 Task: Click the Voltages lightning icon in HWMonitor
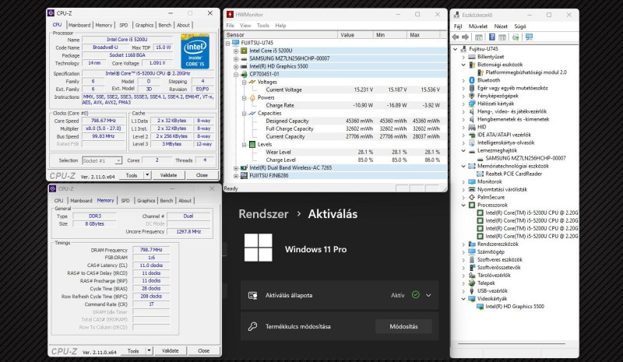pyautogui.click(x=252, y=82)
